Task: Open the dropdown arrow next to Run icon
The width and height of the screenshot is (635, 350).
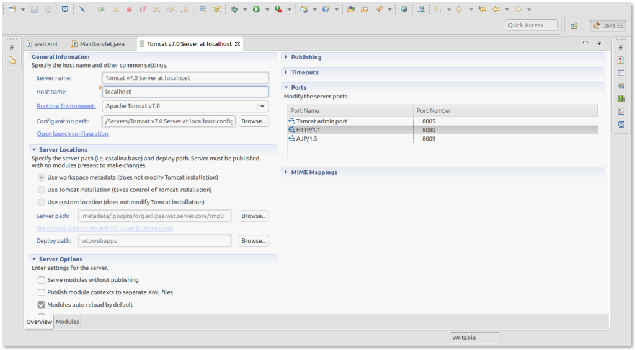Action: click(x=267, y=9)
